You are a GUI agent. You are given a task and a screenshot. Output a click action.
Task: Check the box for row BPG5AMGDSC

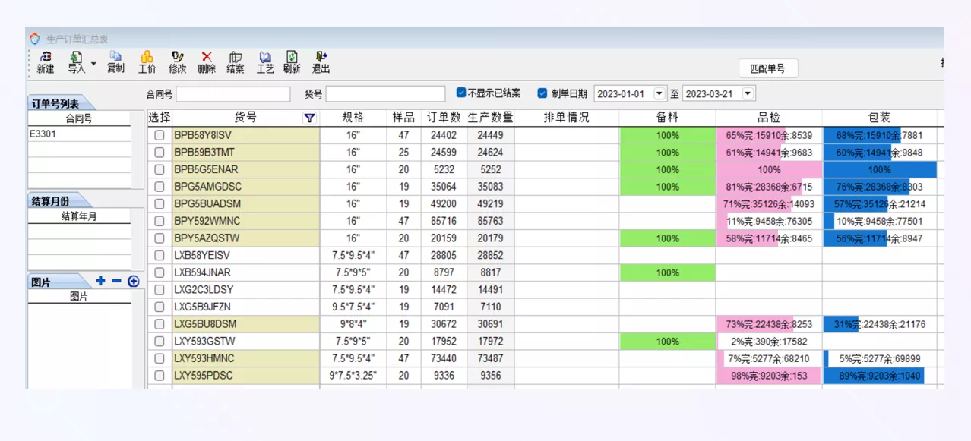click(x=160, y=187)
